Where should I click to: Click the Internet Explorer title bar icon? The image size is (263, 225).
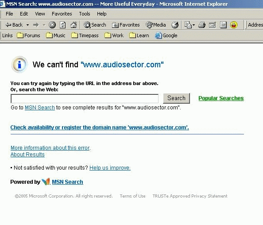[x=2, y=4]
